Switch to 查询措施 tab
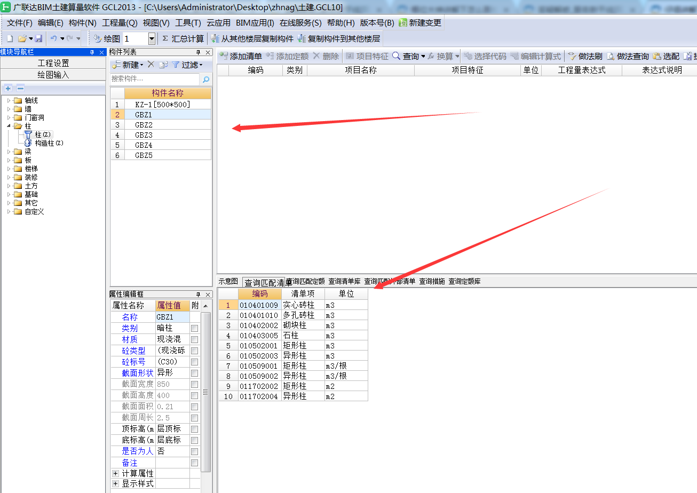Screen dimensions: 697x493 pyautogui.click(x=432, y=281)
